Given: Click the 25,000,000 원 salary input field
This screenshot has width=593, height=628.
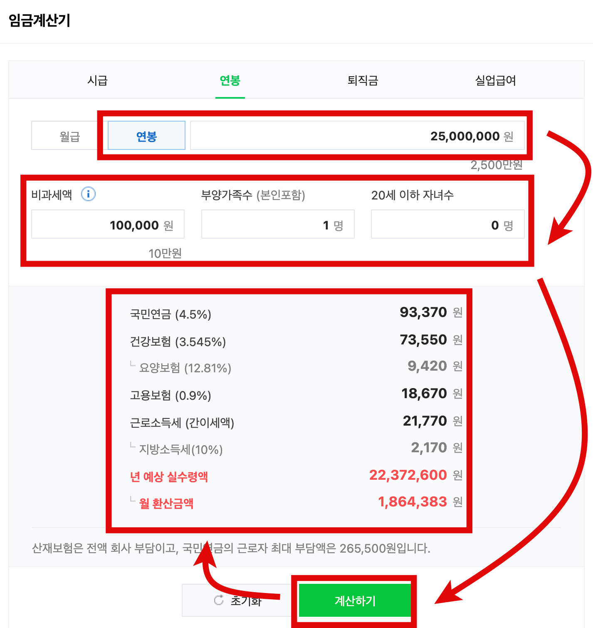Looking at the screenshot, I should click(358, 135).
